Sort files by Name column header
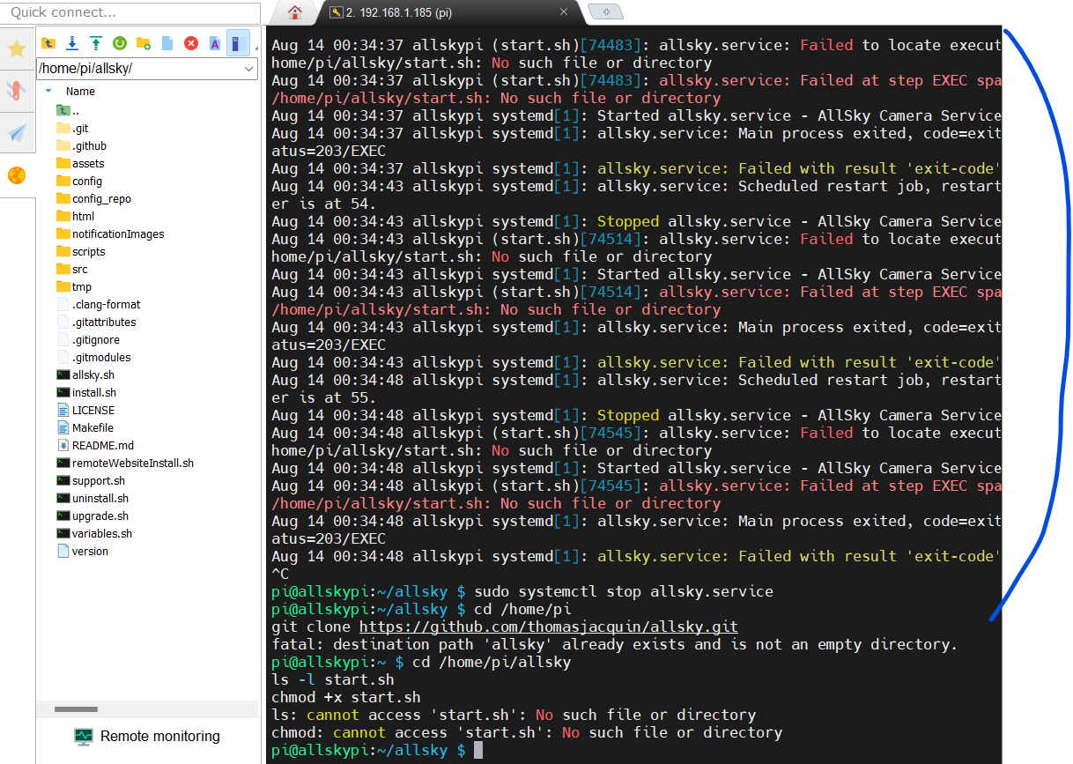Image resolution: width=1073 pixels, height=764 pixels. point(80,91)
